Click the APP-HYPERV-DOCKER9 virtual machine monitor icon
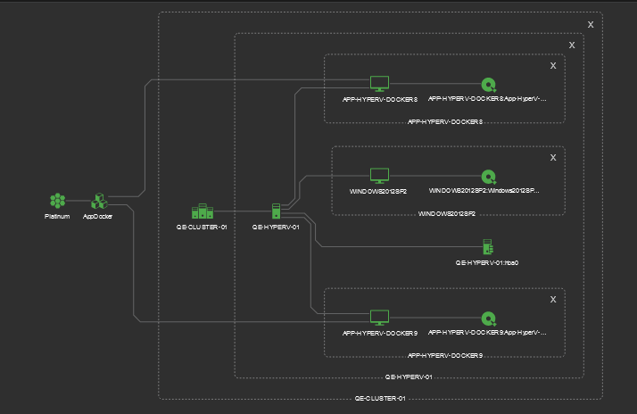 (379, 318)
